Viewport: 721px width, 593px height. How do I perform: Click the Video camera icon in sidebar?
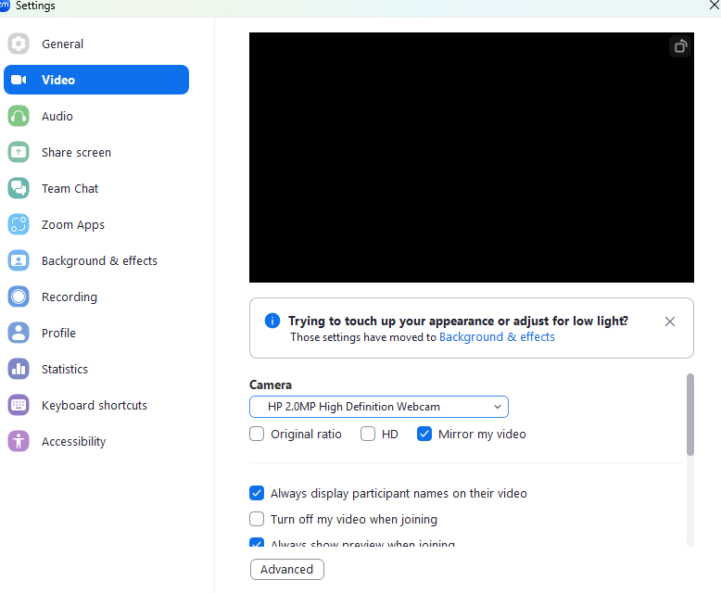point(19,80)
